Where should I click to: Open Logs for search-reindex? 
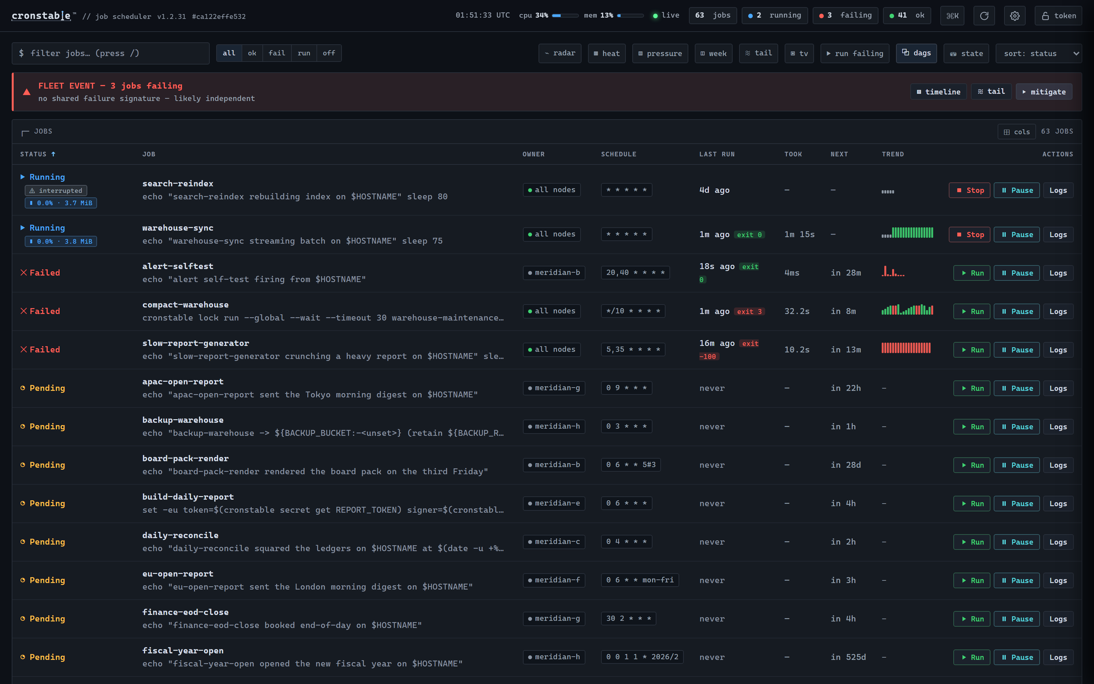(1058, 191)
